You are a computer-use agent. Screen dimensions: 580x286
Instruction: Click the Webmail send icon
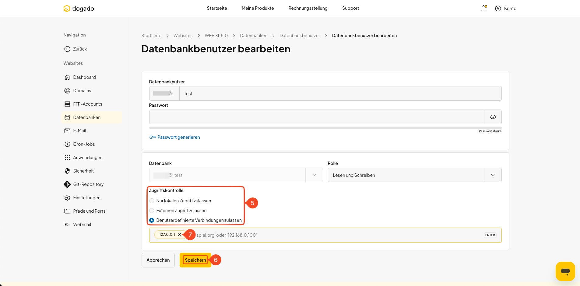(x=67, y=225)
